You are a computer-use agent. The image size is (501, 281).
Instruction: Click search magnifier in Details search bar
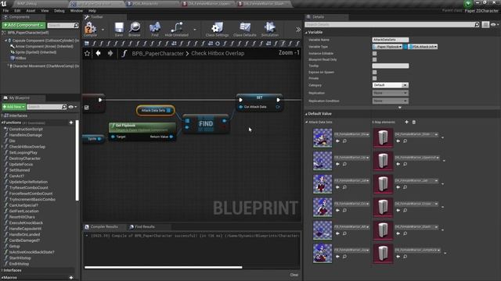pyautogui.click(x=477, y=24)
